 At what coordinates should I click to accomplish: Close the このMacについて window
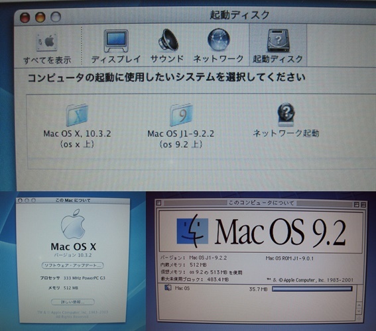click(x=20, y=201)
